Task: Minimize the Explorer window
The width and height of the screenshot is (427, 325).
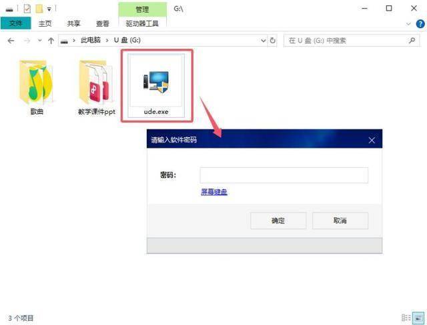Action: (364, 9)
